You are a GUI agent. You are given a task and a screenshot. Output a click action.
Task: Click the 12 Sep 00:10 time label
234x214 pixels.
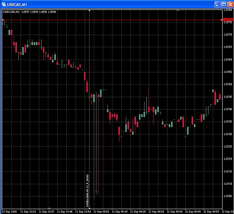pos(120,212)
